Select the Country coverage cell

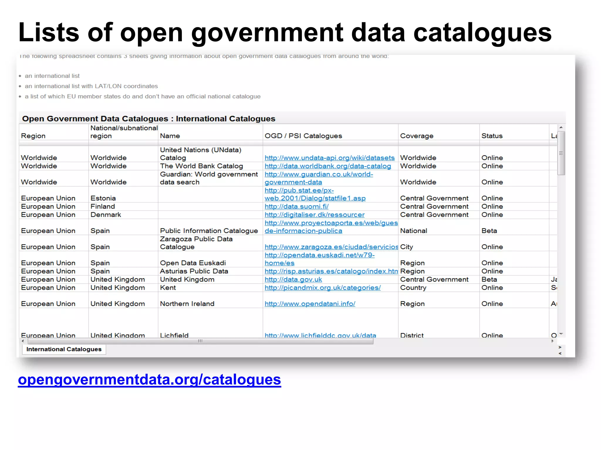[439, 287]
